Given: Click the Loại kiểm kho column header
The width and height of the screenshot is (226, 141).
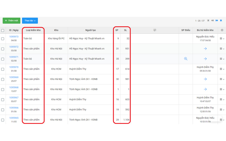Looking at the screenshot, I should (x=33, y=30).
